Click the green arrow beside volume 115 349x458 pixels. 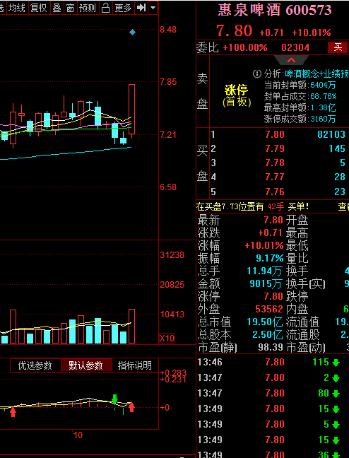pyautogui.click(x=336, y=363)
